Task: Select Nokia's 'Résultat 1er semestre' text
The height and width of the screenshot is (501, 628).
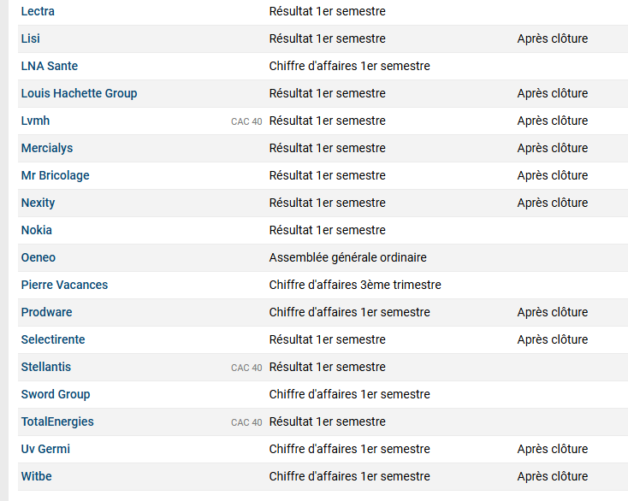Action: 327,230
